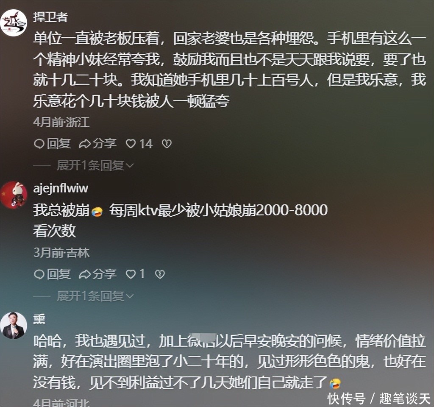Screen dimensions: 434x407
Task: Open username ajejnflwiw profile
Action: [x=61, y=189]
